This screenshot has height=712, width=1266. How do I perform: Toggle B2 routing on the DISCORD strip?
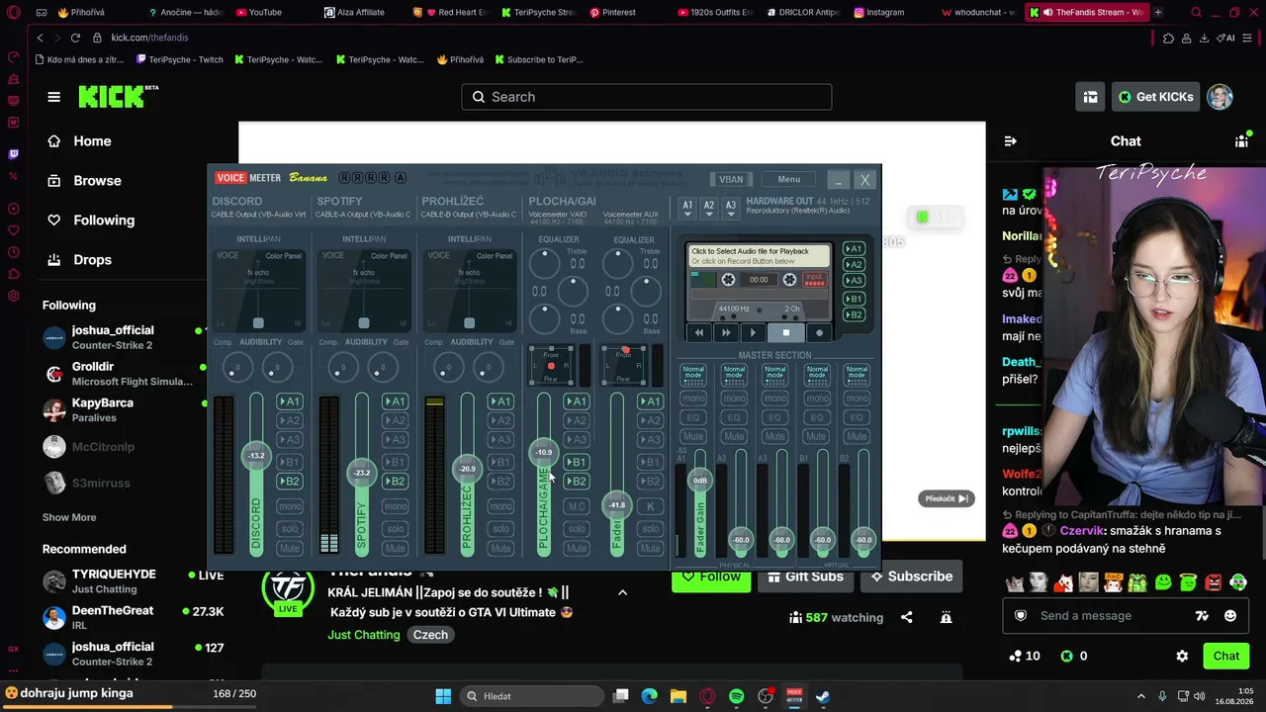point(289,482)
